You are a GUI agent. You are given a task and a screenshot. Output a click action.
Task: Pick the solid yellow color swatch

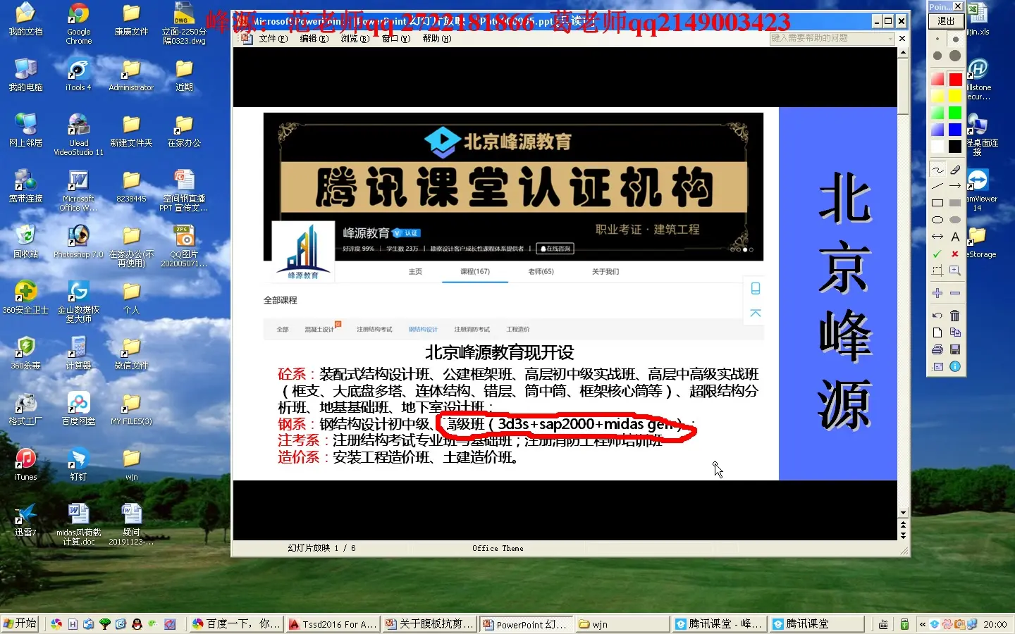click(955, 96)
